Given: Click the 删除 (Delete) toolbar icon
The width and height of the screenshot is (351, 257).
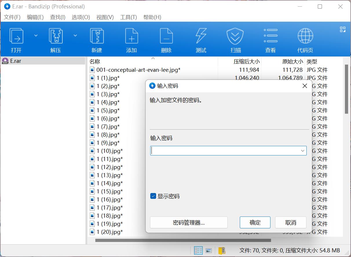Looking at the screenshot, I should point(166,36).
